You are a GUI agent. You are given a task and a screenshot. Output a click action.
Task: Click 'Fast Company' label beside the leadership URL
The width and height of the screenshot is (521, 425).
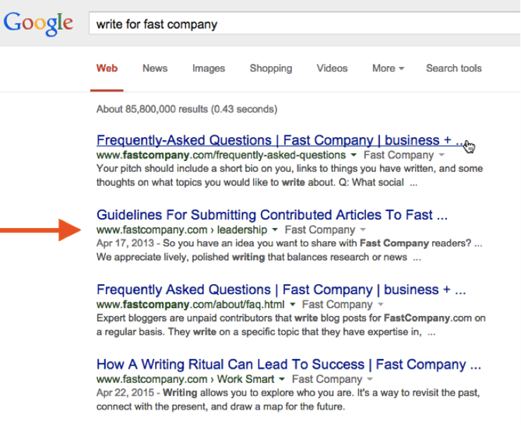tap(319, 230)
